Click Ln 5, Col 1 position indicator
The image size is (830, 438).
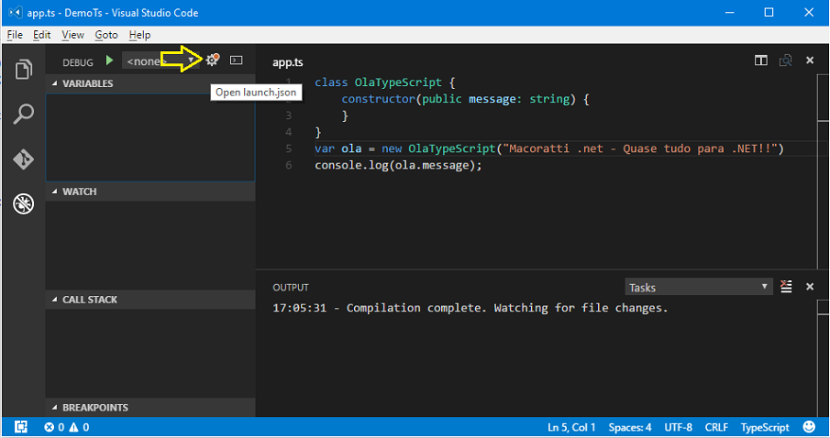(571, 427)
